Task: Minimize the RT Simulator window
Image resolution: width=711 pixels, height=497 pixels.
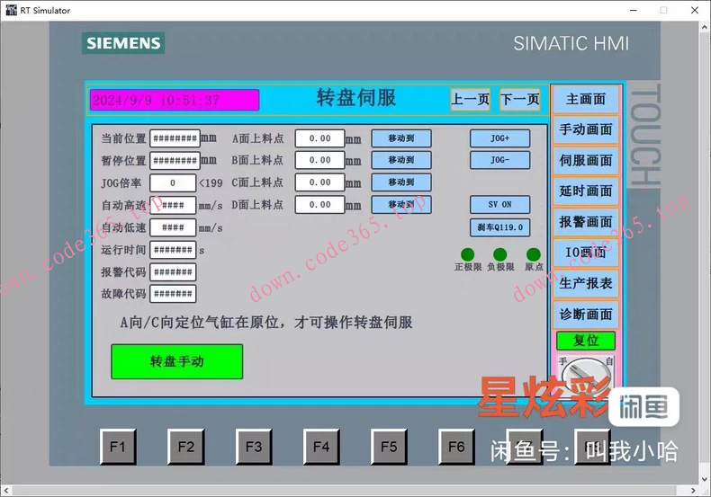Action: click(x=634, y=11)
